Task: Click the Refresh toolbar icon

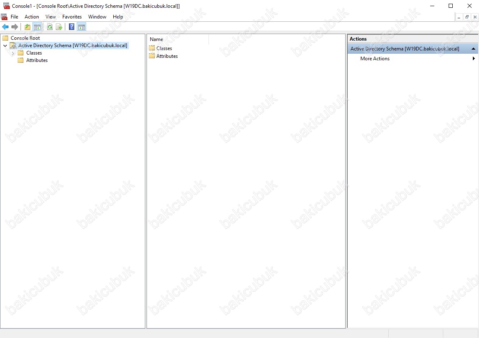Action: click(50, 27)
